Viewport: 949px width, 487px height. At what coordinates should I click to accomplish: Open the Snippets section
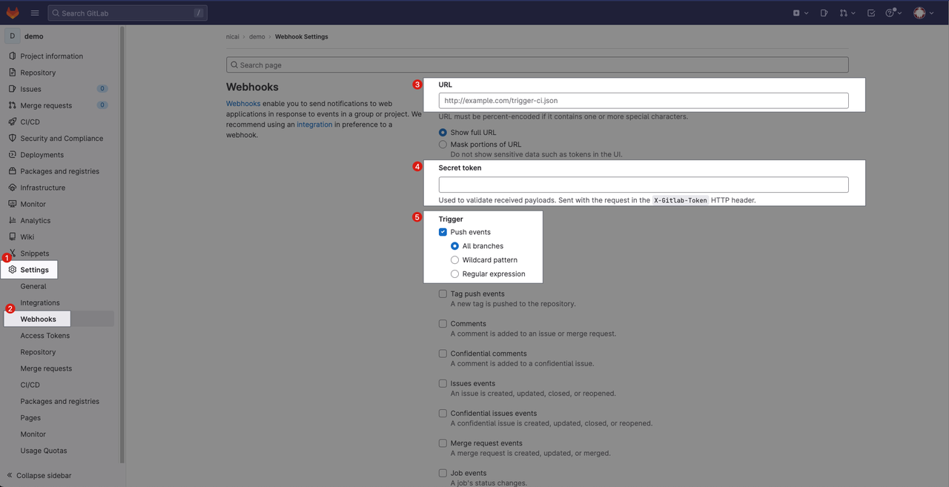[x=34, y=253]
